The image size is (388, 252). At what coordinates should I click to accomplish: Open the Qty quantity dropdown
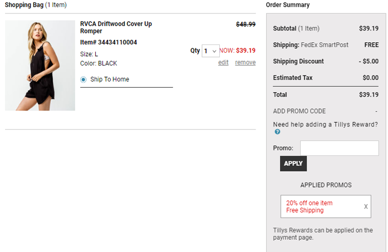tap(211, 51)
